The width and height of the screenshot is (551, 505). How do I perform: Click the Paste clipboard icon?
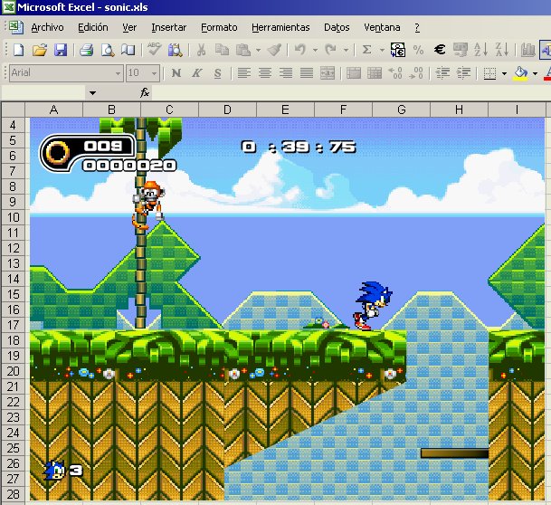[x=243, y=50]
